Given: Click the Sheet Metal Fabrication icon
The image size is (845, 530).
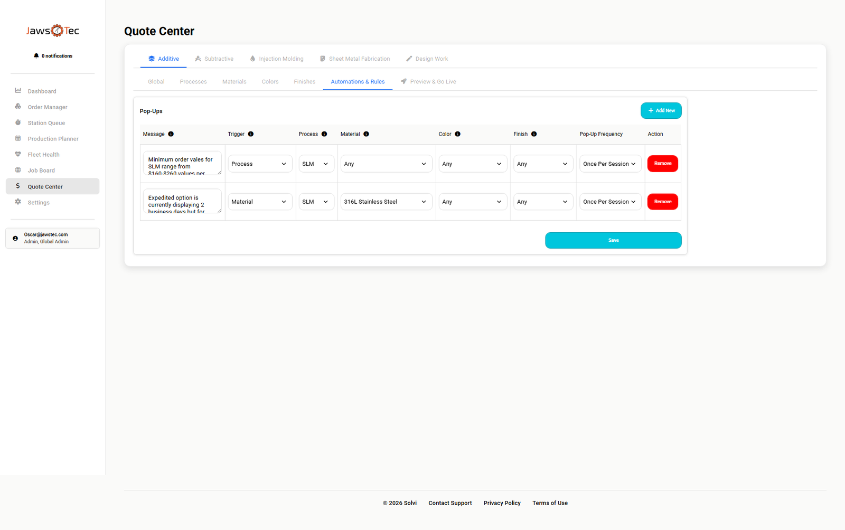Looking at the screenshot, I should [323, 59].
